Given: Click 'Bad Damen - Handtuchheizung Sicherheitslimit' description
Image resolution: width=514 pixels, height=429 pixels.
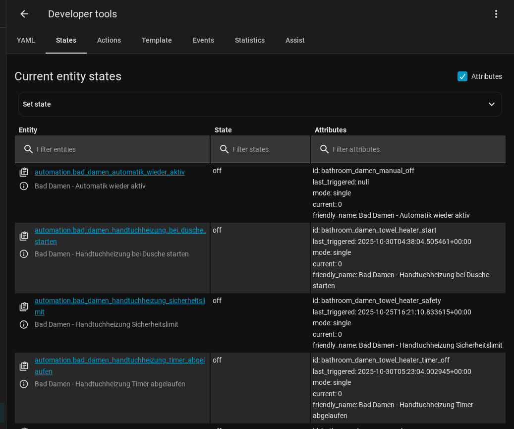Looking at the screenshot, I should point(107,324).
